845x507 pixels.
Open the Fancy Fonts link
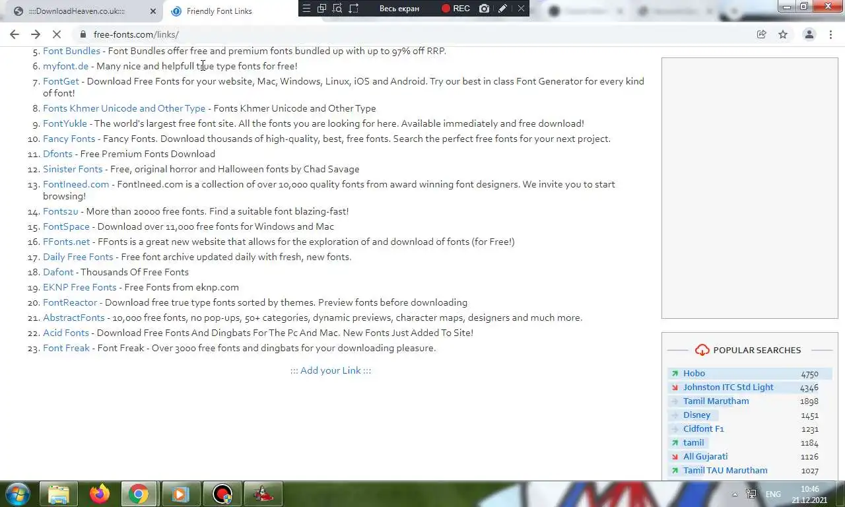(69, 139)
